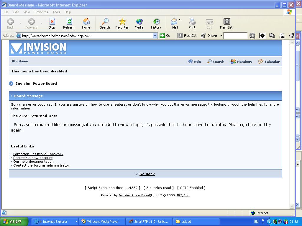Viewport: 302px width, 226px height.
Task: Open the Edit menu
Action: [x=16, y=12]
